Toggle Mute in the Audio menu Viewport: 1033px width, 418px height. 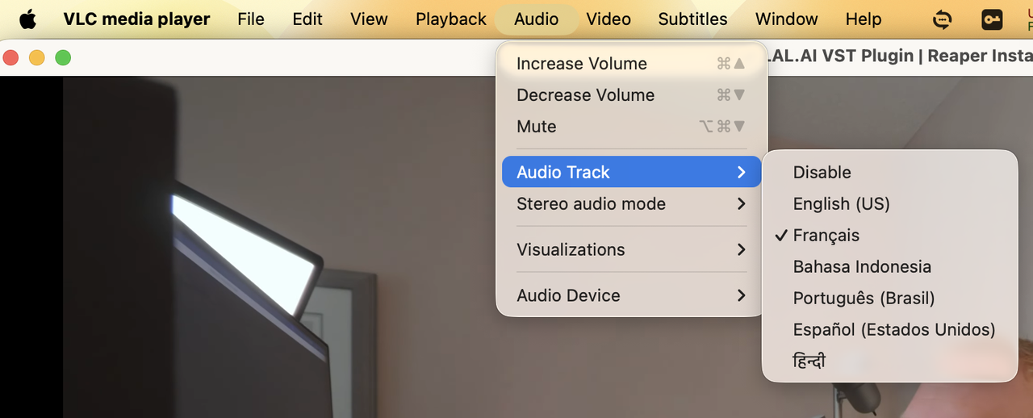coord(631,126)
